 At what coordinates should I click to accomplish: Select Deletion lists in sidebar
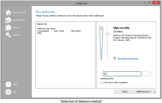19,20
